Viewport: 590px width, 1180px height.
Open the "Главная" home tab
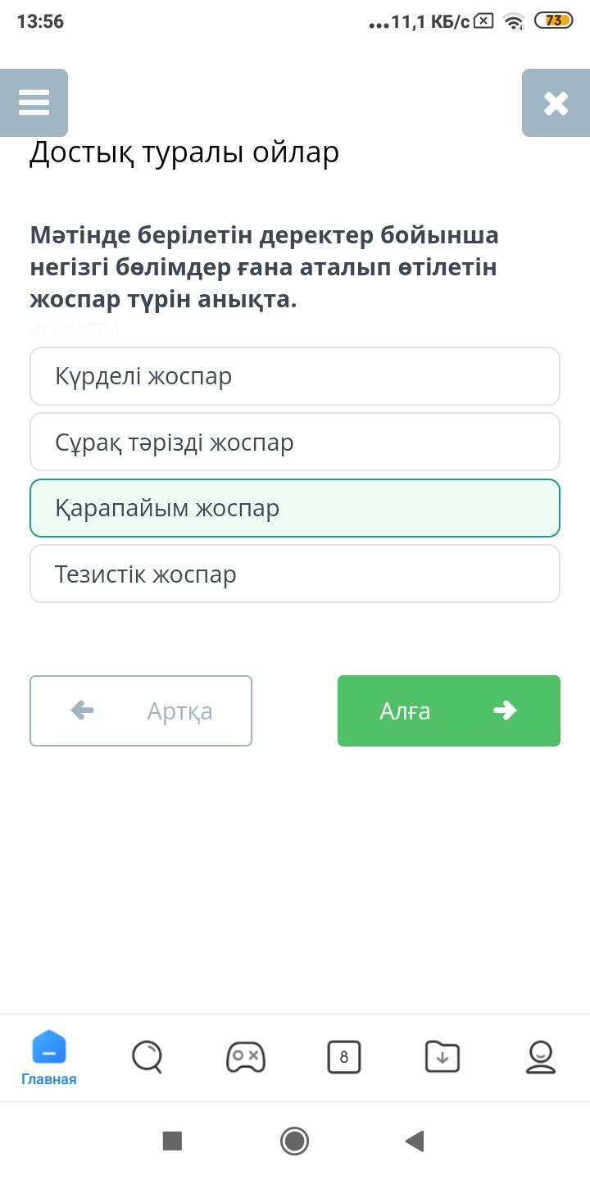[x=49, y=1058]
